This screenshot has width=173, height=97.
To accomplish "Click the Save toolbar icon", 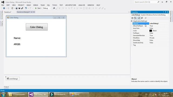I will pyautogui.click(x=19, y=8).
